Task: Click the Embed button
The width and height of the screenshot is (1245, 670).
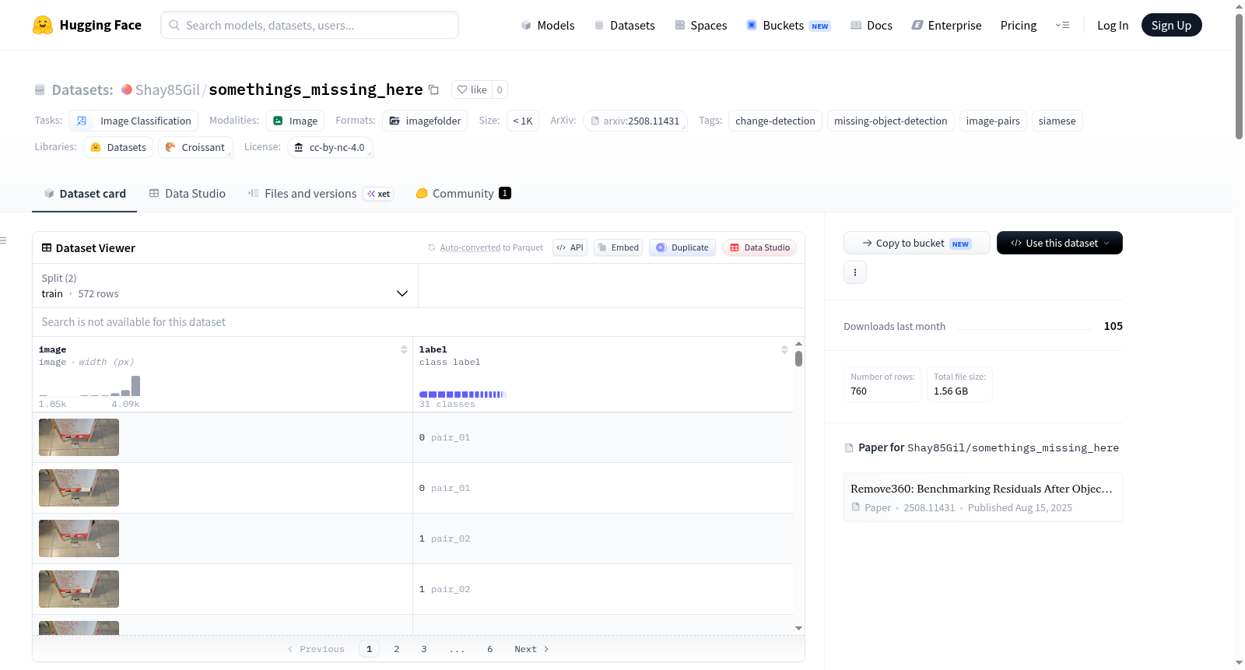Action: pos(618,247)
